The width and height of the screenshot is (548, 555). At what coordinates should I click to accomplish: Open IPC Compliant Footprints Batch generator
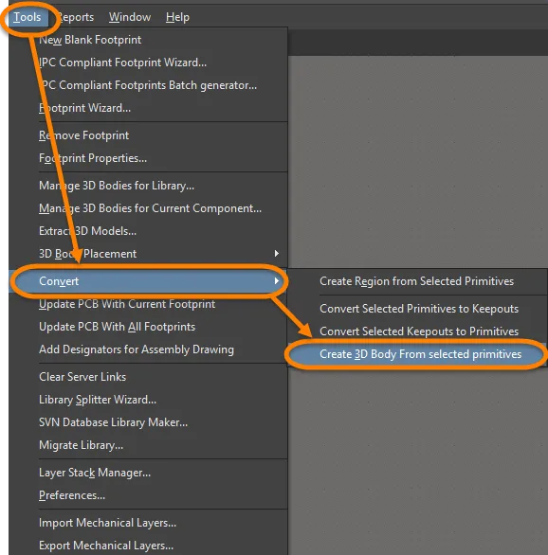[148, 85]
